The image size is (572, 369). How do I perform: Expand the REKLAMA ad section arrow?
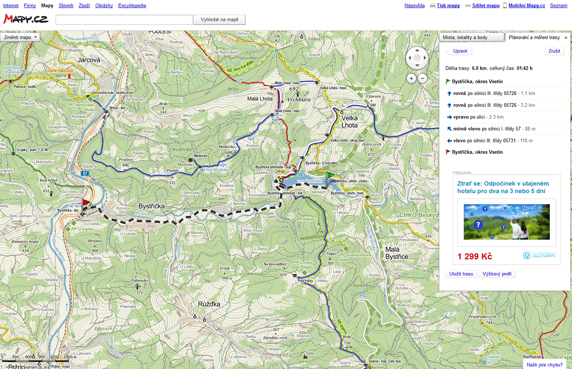click(454, 173)
